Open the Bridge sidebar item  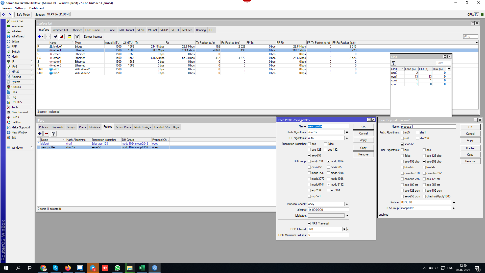(15, 41)
